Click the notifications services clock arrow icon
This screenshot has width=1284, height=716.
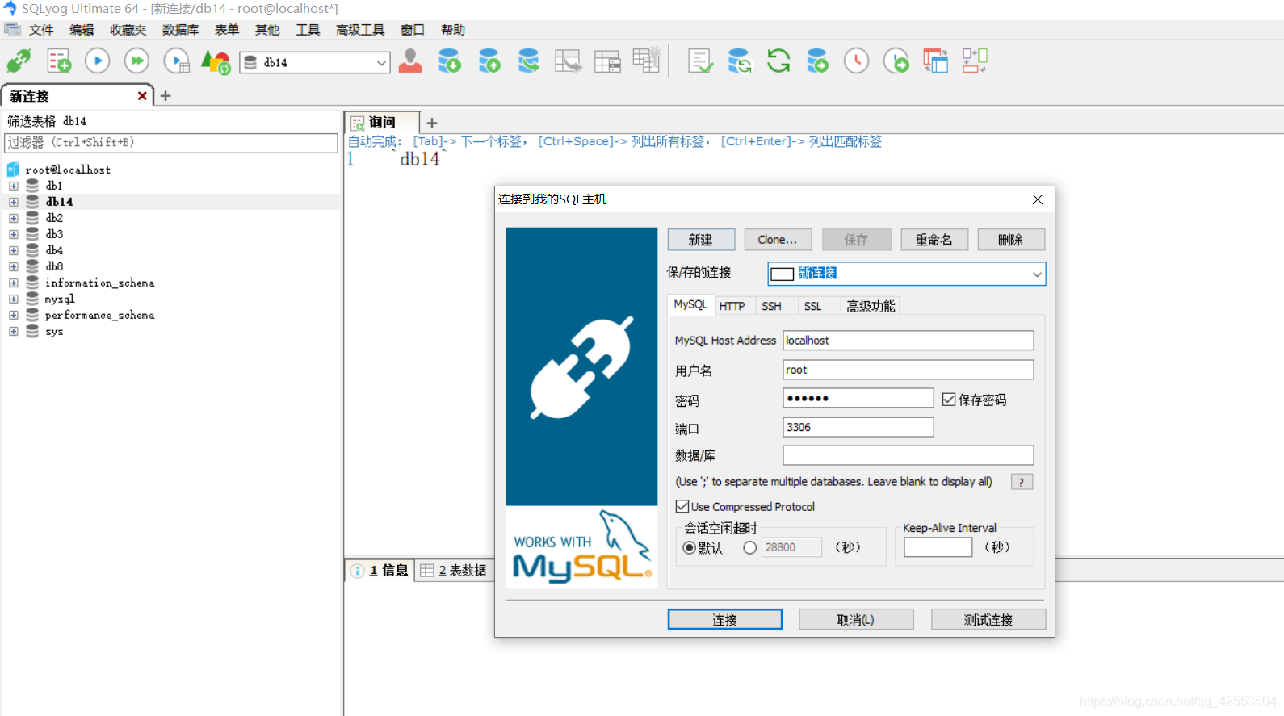pyautogui.click(x=896, y=61)
